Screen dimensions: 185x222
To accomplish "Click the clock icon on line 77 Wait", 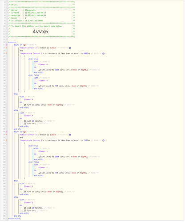I will tap(25, 208).
